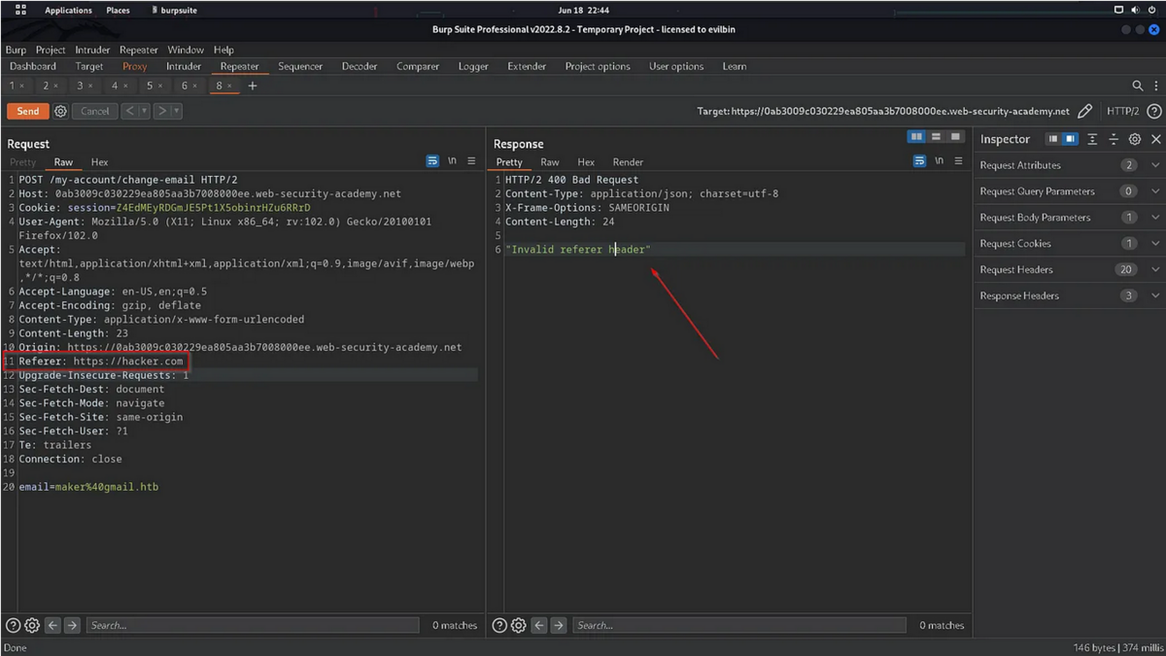The height and width of the screenshot is (656, 1166).
Task: Switch Response view to Raw
Action: [550, 162]
